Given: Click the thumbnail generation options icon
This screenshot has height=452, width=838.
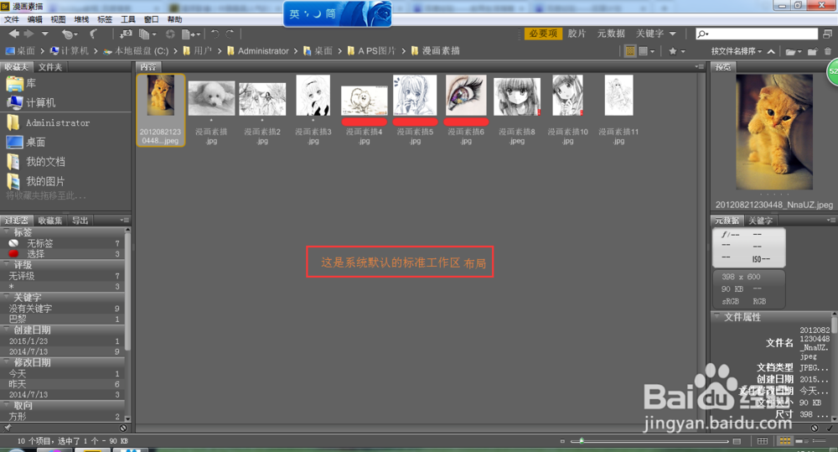Looking at the screenshot, I should click(x=646, y=51).
